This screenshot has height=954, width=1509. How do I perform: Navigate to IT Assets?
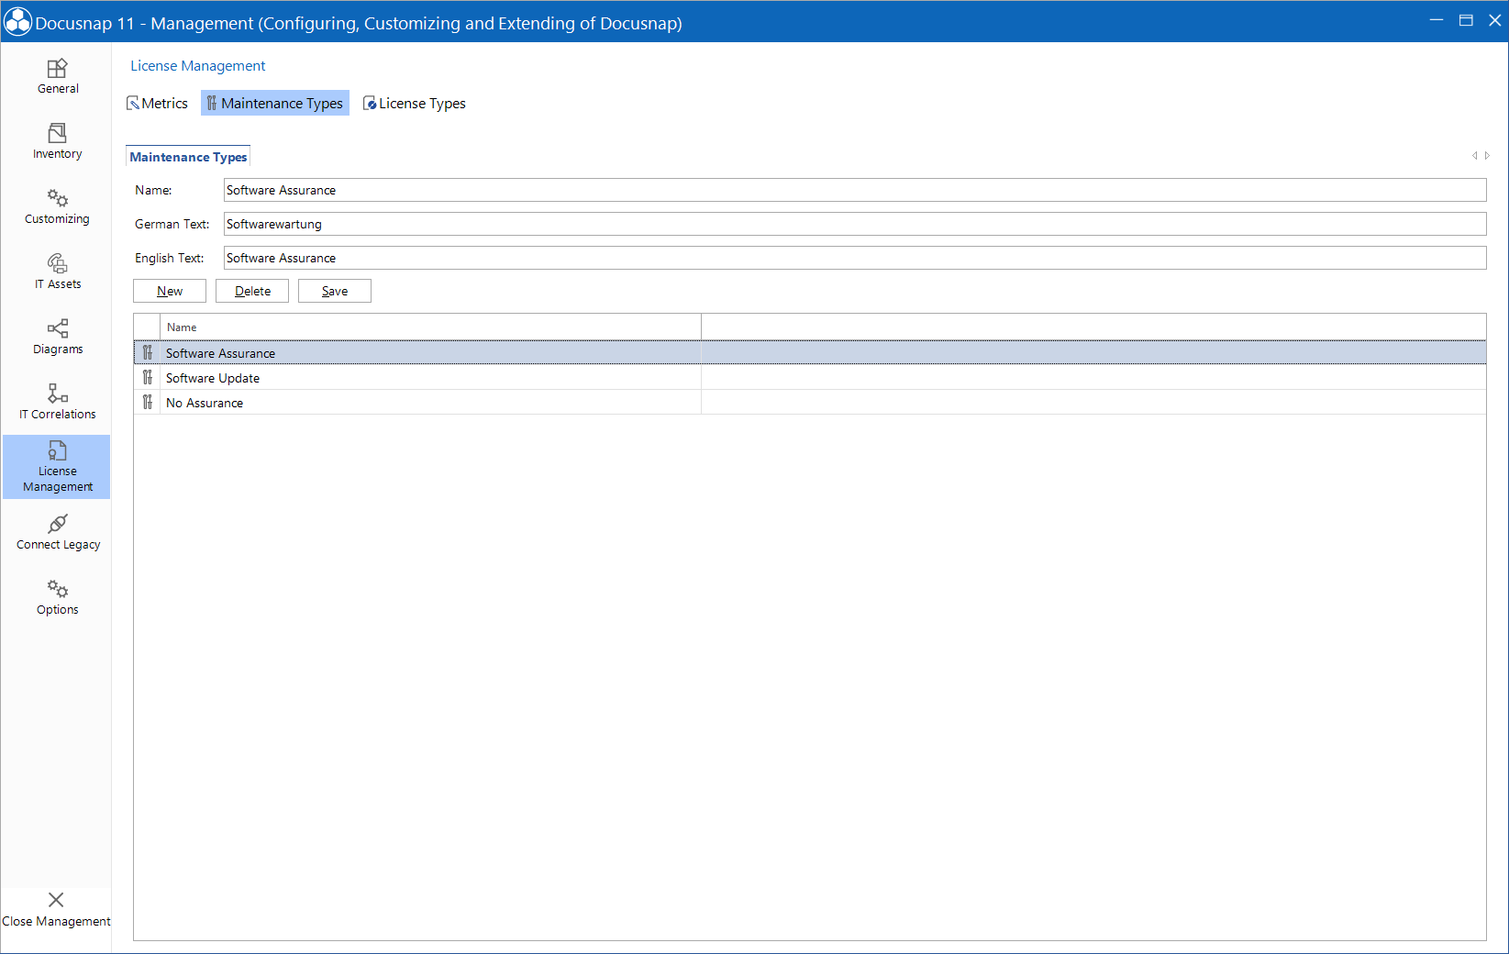point(57,271)
